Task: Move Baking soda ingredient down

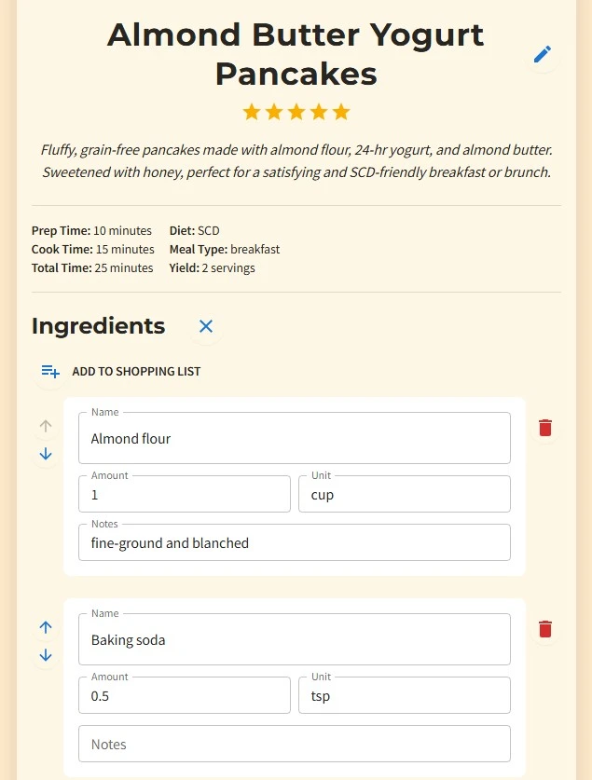Action: [46, 655]
